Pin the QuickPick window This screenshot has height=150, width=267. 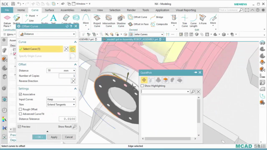[195, 72]
